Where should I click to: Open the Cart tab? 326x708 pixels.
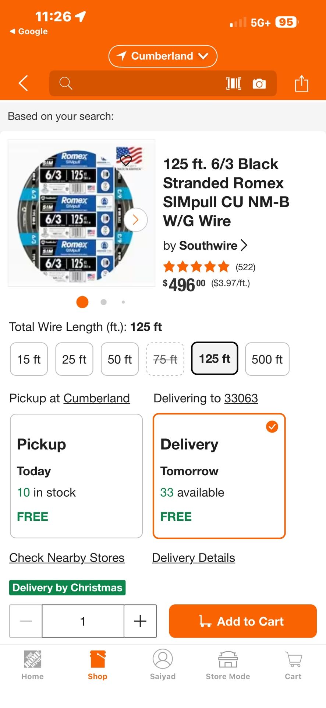293,665
